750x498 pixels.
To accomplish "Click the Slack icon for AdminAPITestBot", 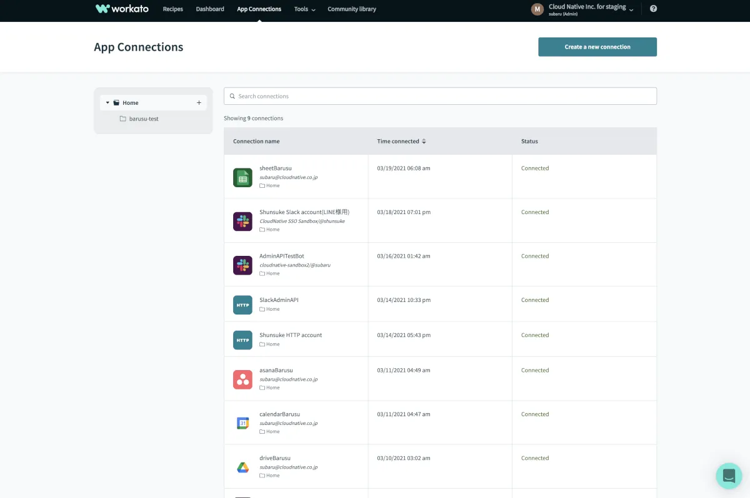I will (x=242, y=265).
